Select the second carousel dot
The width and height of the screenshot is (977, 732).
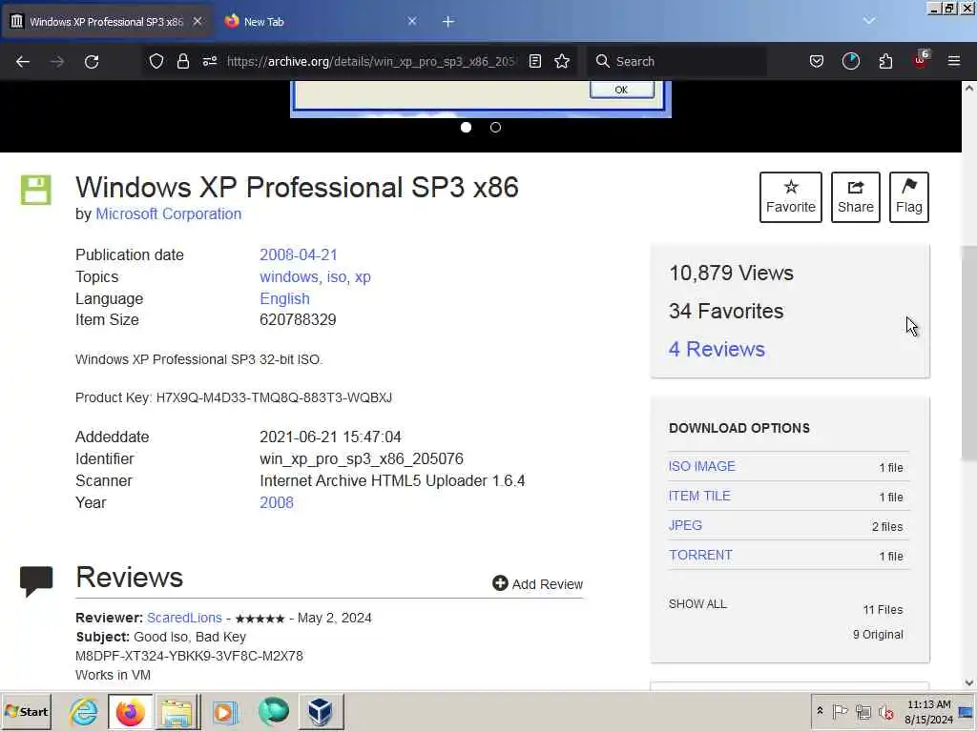click(495, 127)
